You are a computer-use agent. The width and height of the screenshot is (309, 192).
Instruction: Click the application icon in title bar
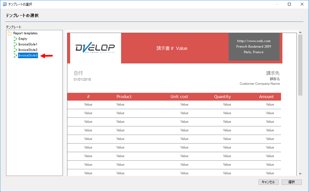click(4, 4)
